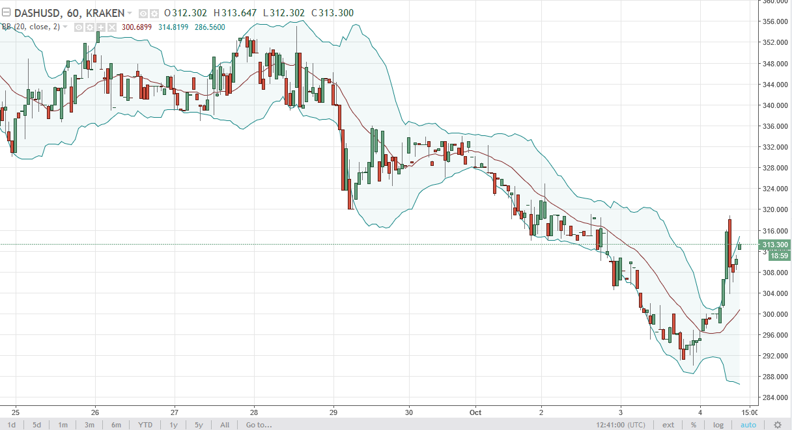Select the YTD range
792x430 pixels.
point(145,425)
